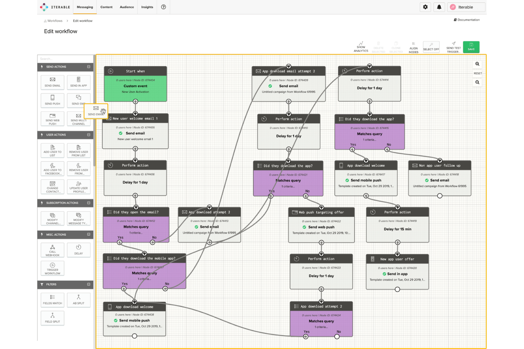524x349 pixels.
Task: Click output connector of New app user offer
Action: 397,289
